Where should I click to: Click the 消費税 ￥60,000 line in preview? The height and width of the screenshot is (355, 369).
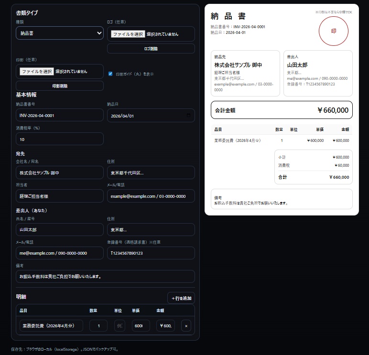click(x=314, y=165)
